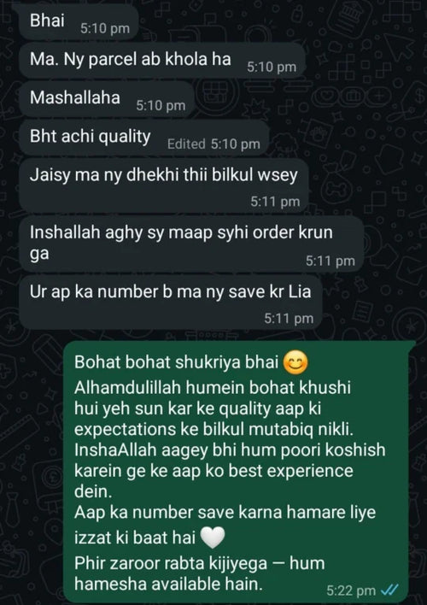Tap the 5:22 pm timestamp

coord(351,590)
